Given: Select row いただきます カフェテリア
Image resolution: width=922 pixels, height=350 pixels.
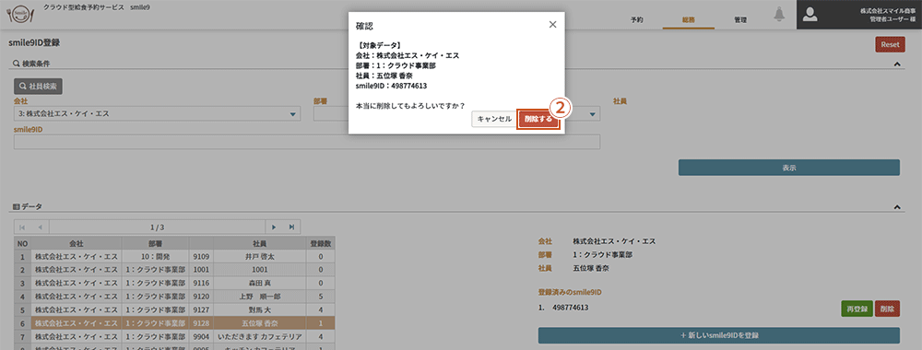Looking at the screenshot, I should (x=174, y=336).
